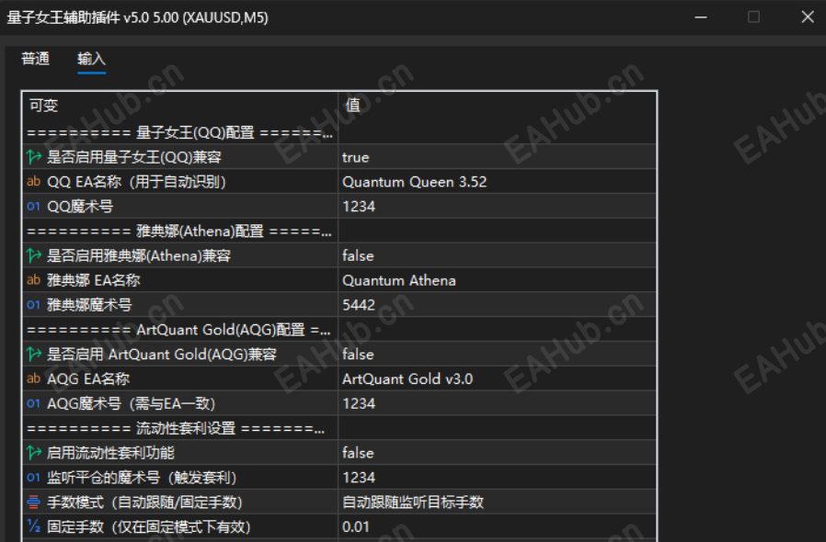826x542 pixels.
Task: Click the boolean icon beside 是否启用 ArtQuant Gold(AQG)兼容
Action: coord(34,355)
